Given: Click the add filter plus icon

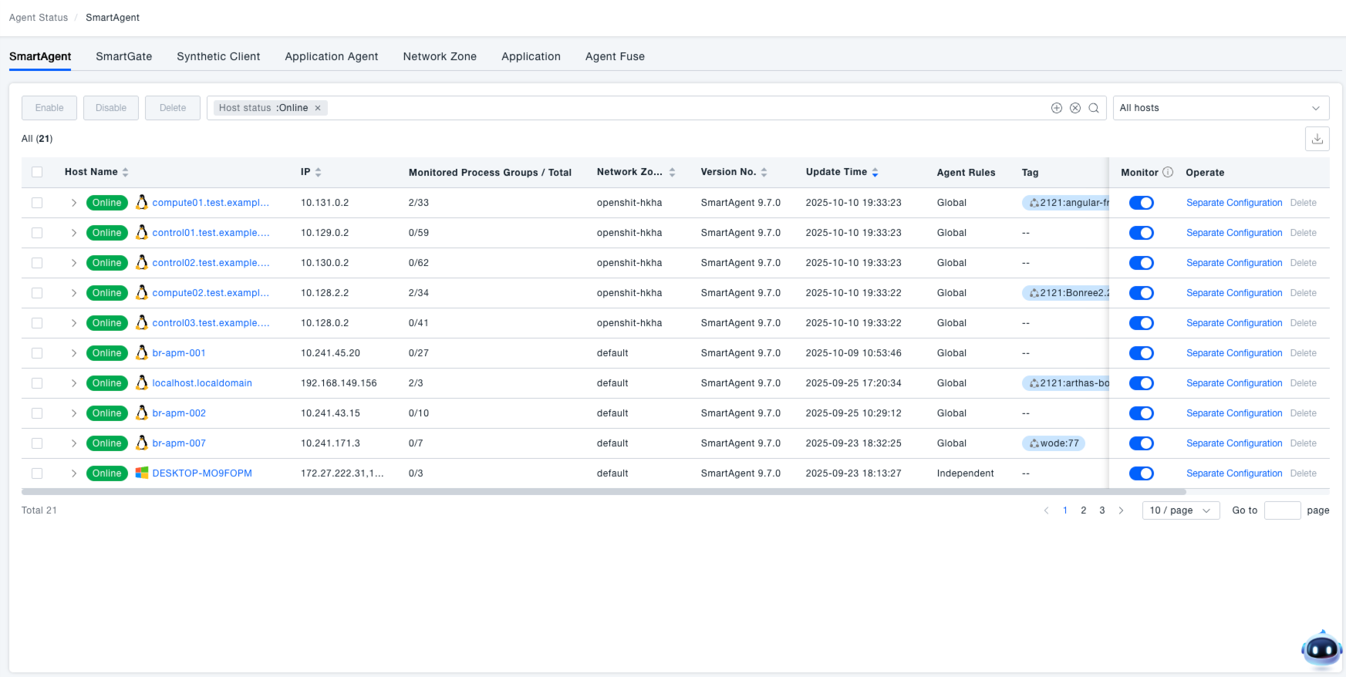Looking at the screenshot, I should [1056, 108].
